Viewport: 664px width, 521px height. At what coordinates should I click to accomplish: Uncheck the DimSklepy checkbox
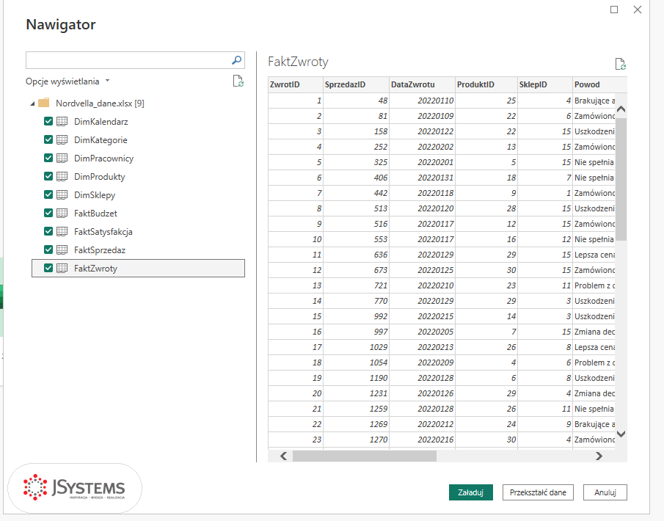48,194
